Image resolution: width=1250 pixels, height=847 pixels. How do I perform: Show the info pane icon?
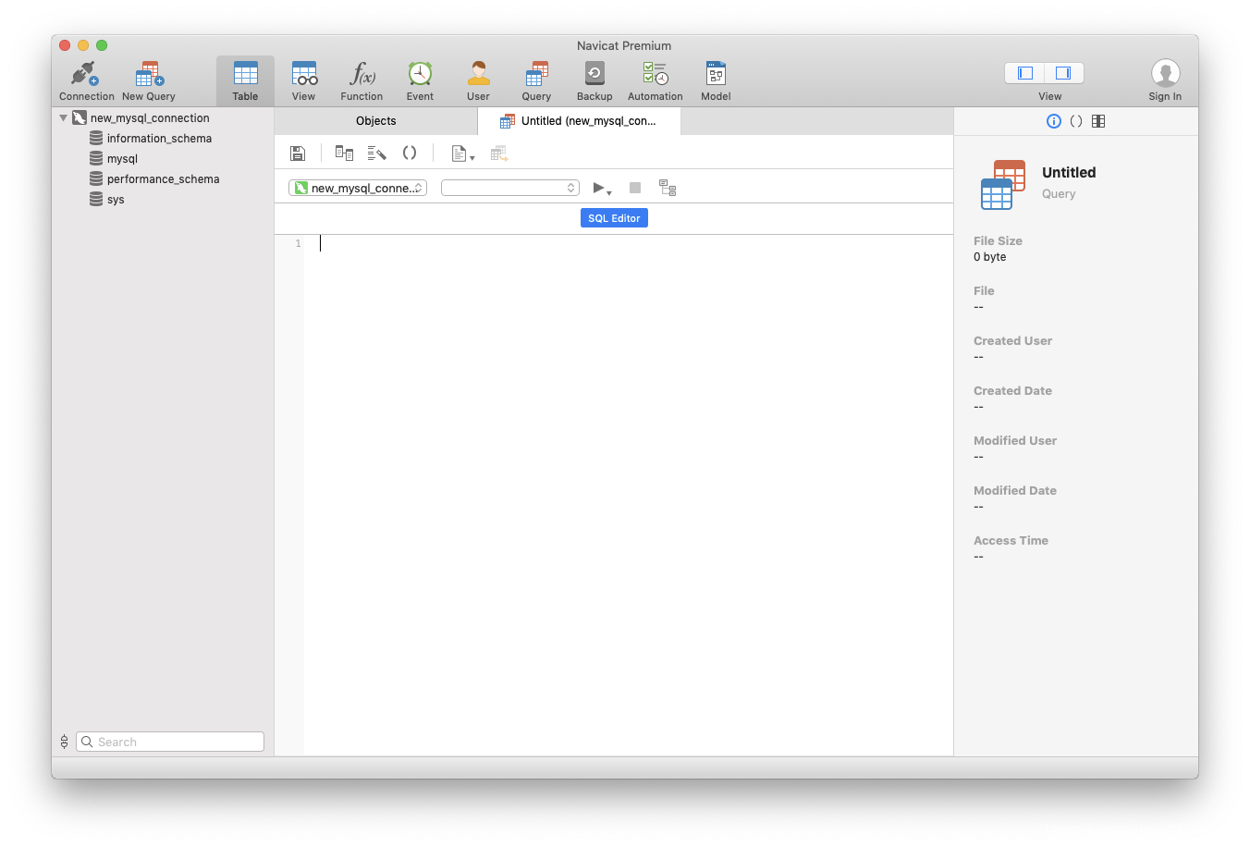1053,121
